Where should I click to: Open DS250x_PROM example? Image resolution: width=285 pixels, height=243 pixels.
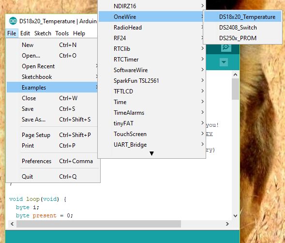point(242,38)
